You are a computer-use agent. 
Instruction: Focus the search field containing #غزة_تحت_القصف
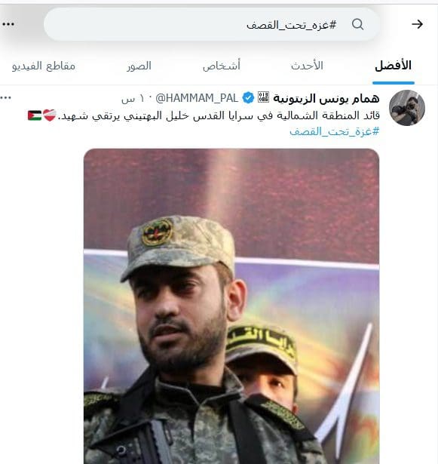point(211,24)
